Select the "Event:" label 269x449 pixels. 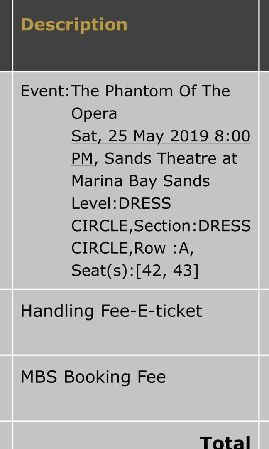(45, 91)
